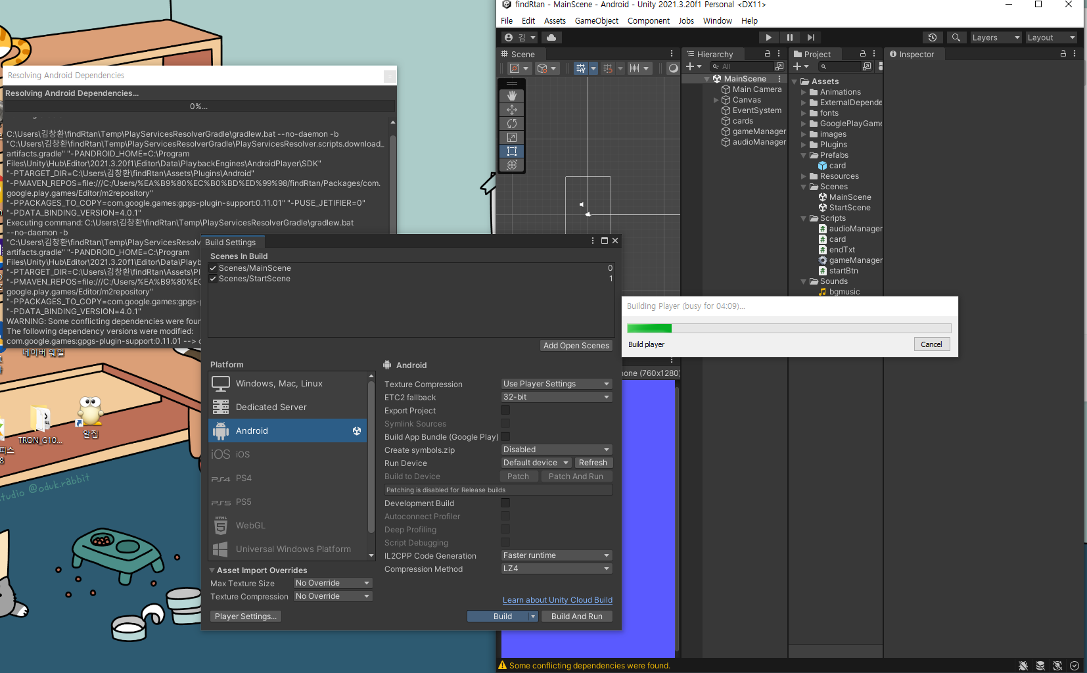The width and height of the screenshot is (1087, 673).
Task: Collapse the Scripts folder in Project
Action: pyautogui.click(x=803, y=218)
